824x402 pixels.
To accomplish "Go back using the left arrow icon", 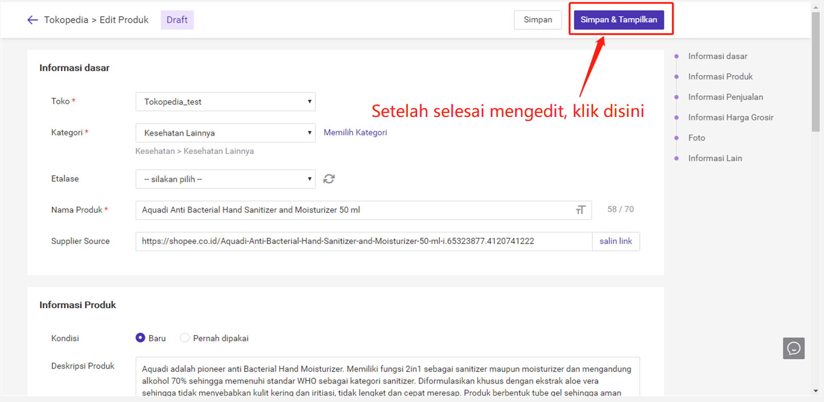I will (32, 20).
